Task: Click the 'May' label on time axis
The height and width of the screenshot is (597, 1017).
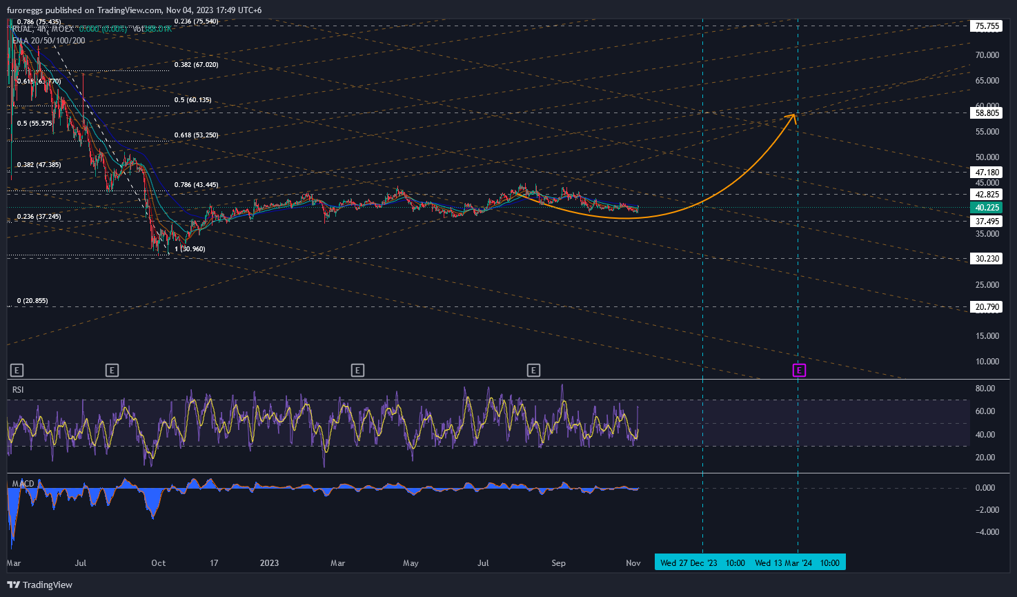Action: coord(411,563)
